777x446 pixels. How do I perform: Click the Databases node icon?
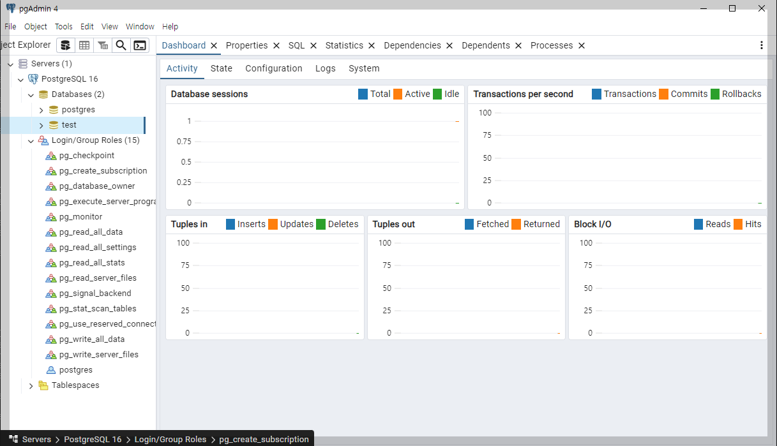[43, 94]
